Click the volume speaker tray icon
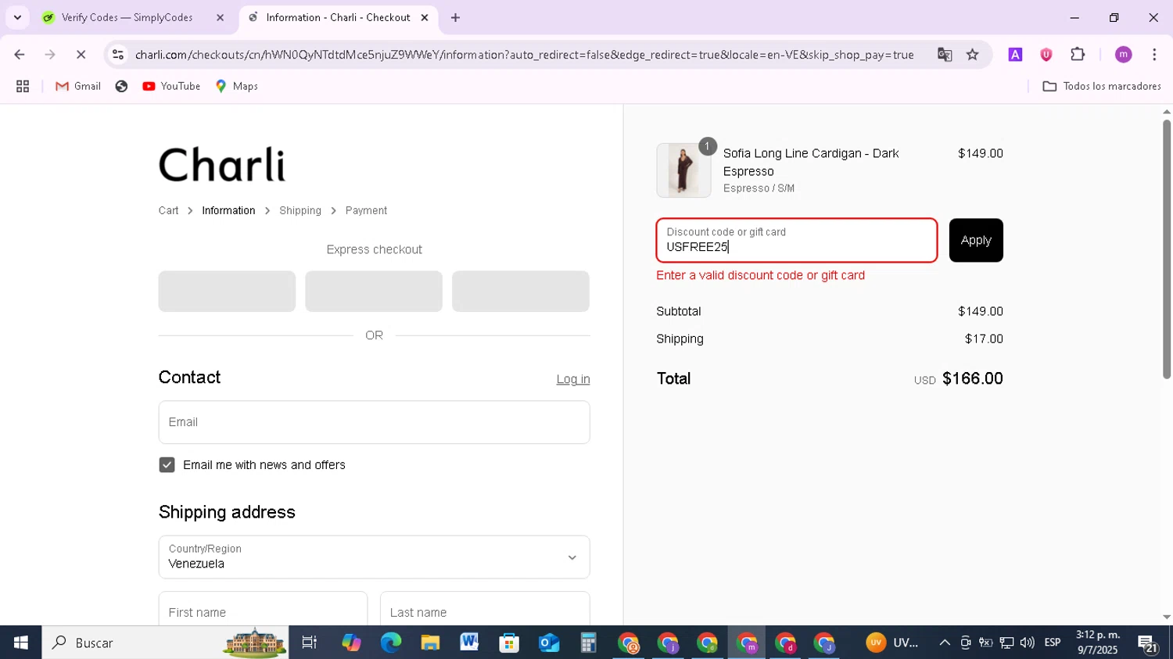This screenshot has height=659, width=1173. click(1027, 643)
